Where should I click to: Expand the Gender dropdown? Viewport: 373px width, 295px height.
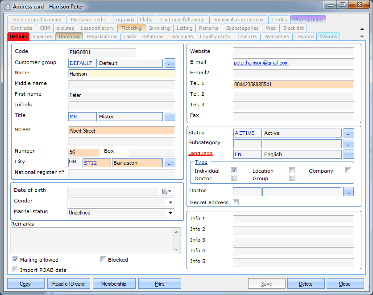pos(170,202)
